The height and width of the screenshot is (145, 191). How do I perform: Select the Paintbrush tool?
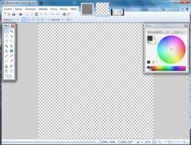6,56
